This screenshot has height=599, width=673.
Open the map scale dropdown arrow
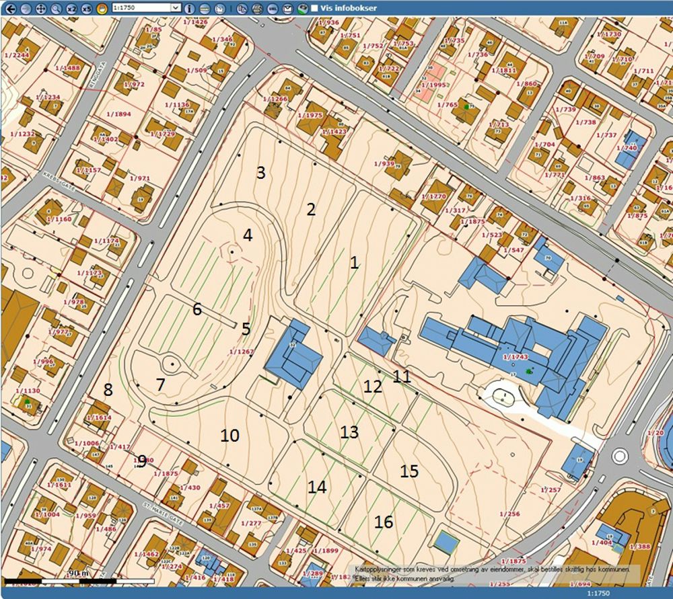coord(176,8)
